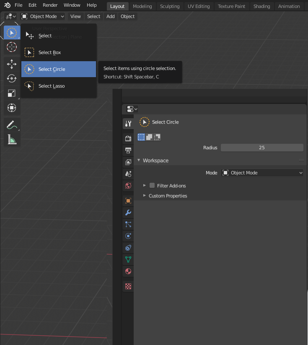Switch to the UV Editing workspace tab
This screenshot has height=345, width=308.
point(199,6)
